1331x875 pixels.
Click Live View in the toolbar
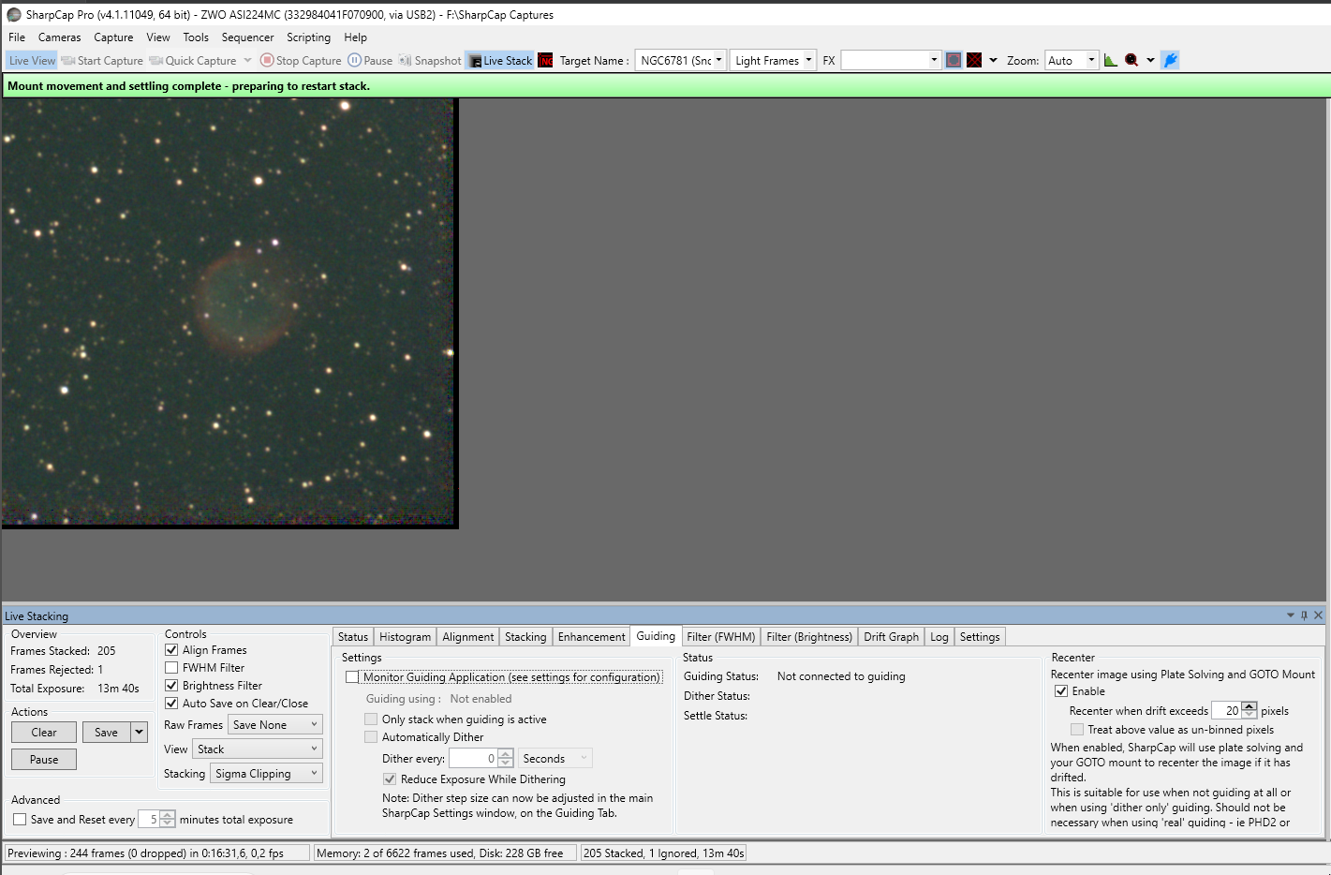coord(32,60)
